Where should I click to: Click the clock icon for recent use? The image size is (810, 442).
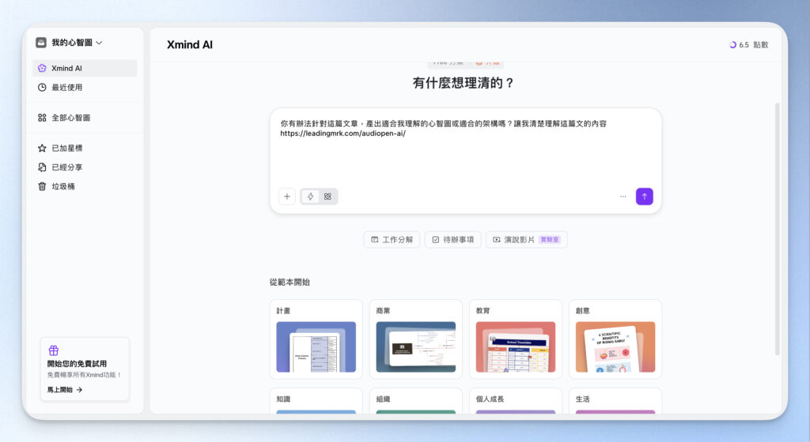[x=42, y=88]
